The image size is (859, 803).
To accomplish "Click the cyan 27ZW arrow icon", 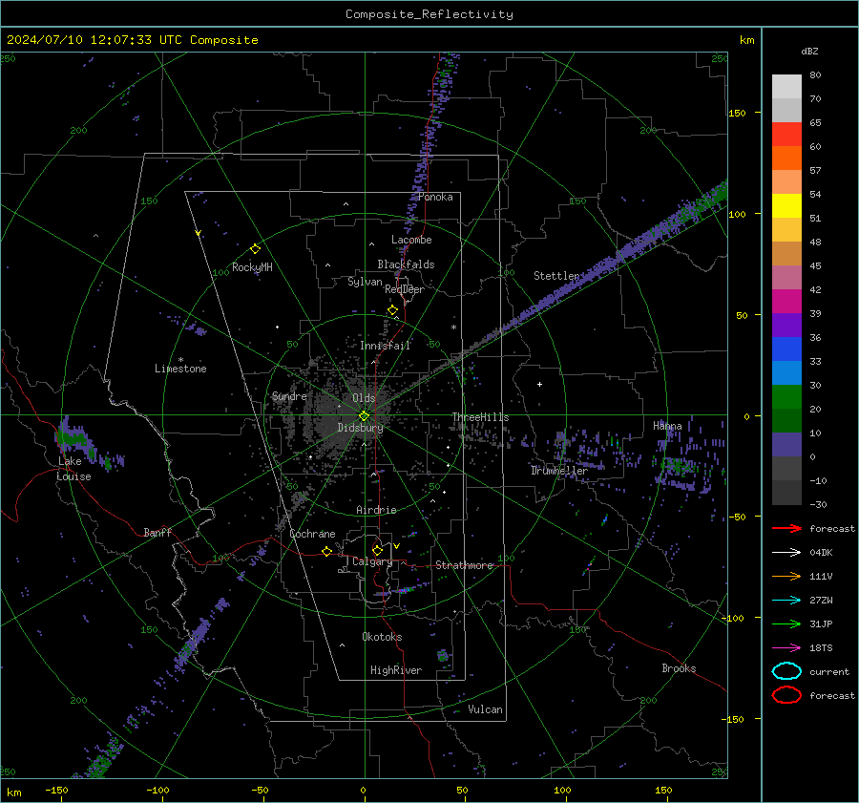I will [x=786, y=601].
